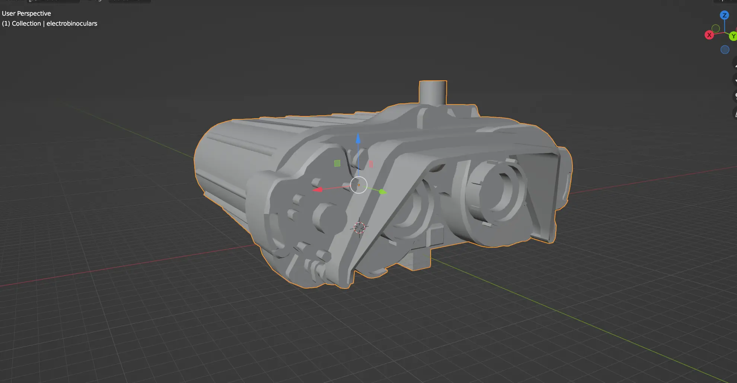
Task: Grab the blue Z move arrow
Action: coord(358,138)
